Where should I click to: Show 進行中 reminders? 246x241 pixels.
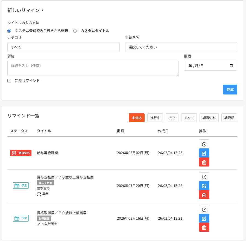click(x=155, y=118)
